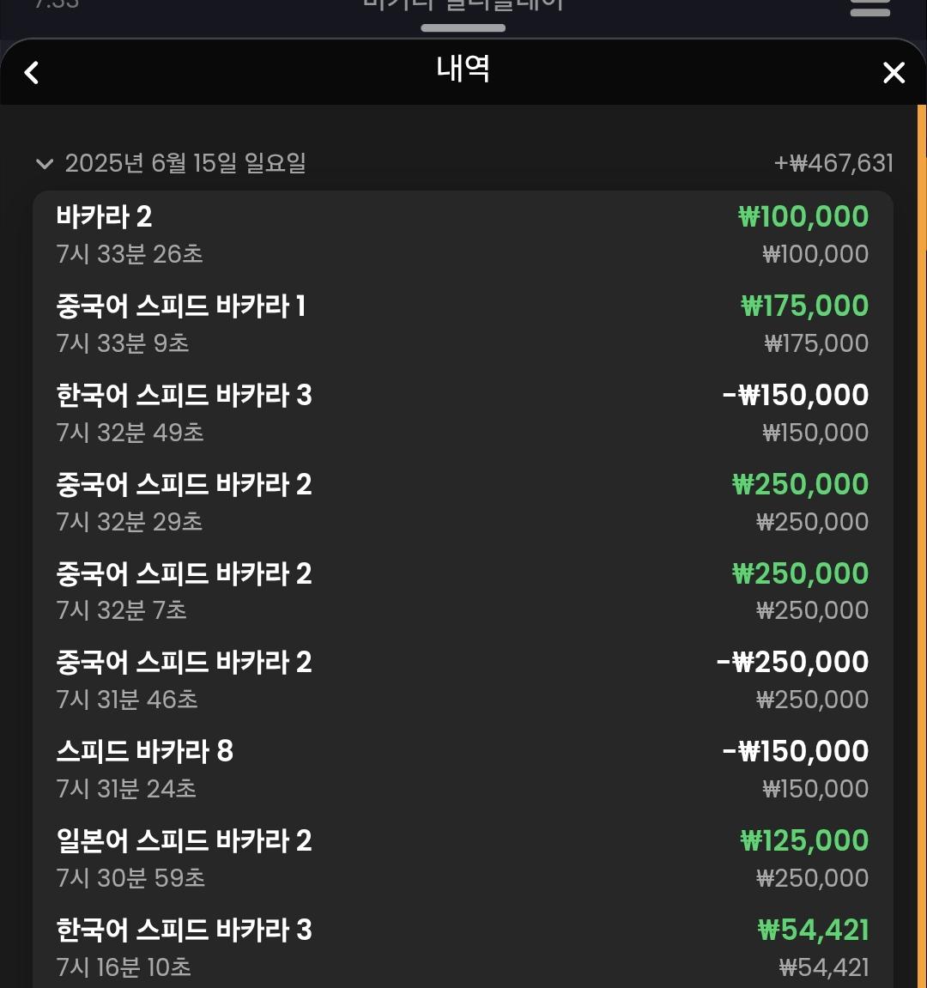
Task: Click the green ₩100,000 win amount
Action: point(803,216)
